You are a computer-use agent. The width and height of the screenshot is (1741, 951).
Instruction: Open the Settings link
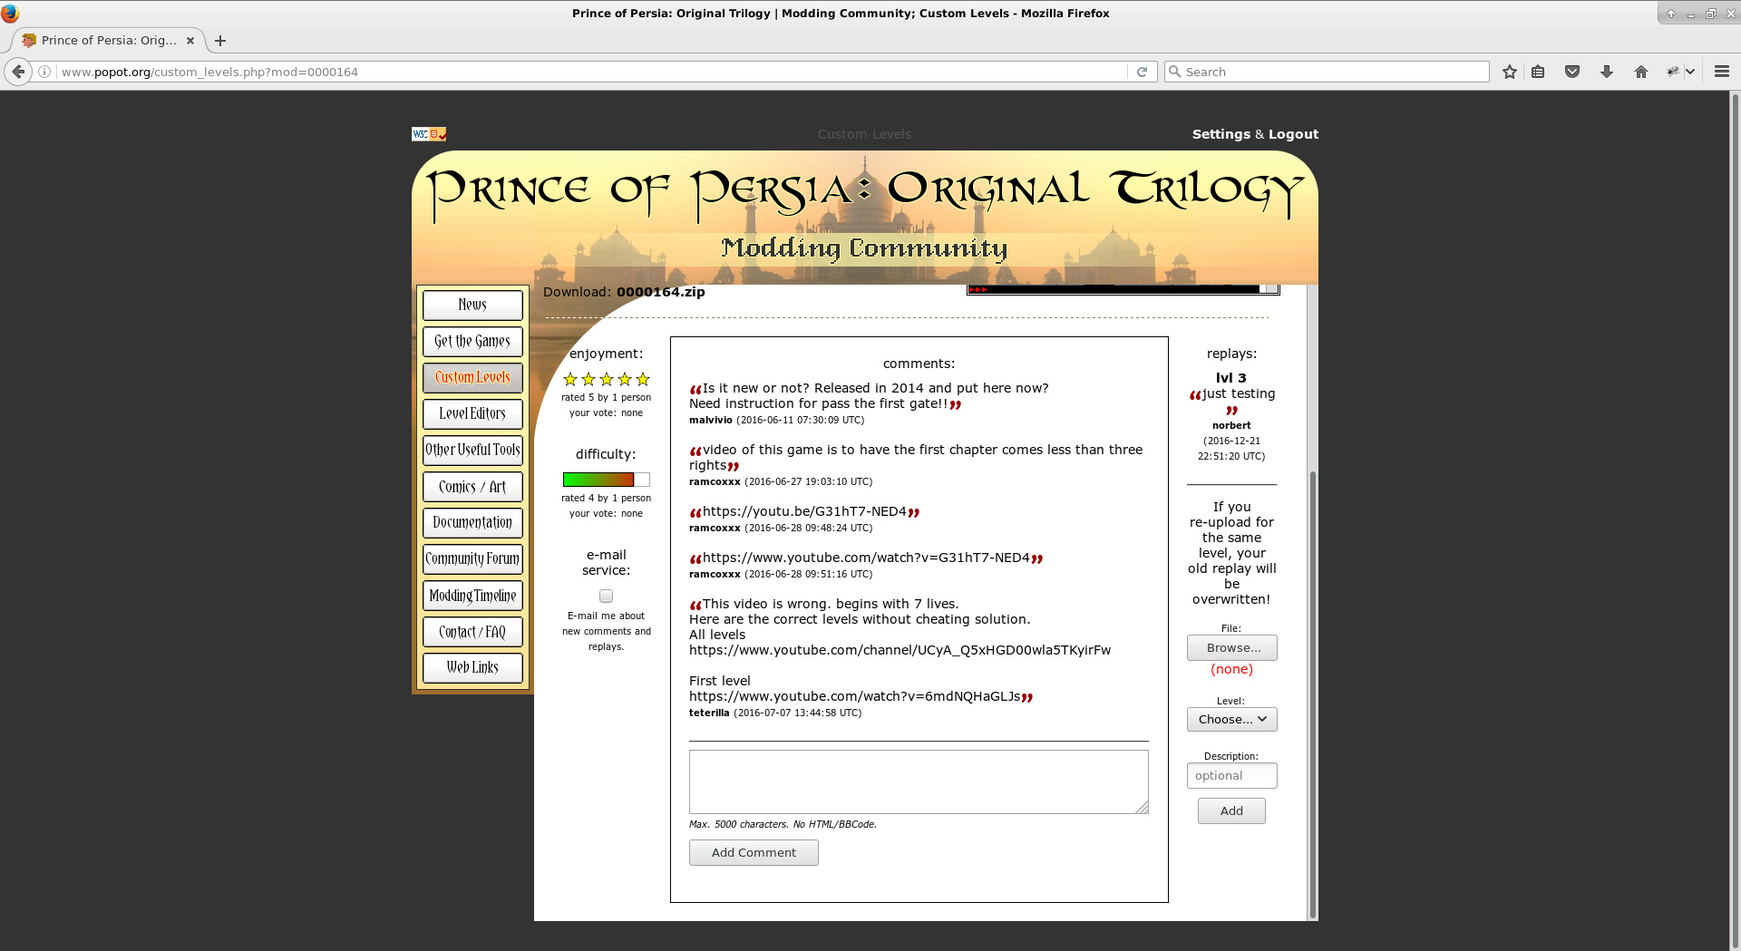1221,134
